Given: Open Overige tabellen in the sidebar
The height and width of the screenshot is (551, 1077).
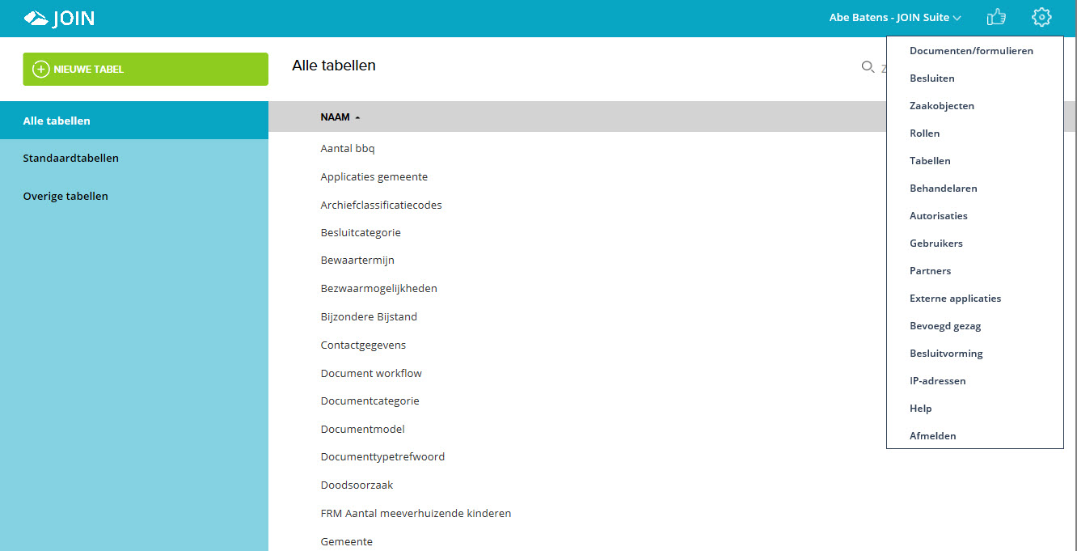Looking at the screenshot, I should click(x=65, y=196).
